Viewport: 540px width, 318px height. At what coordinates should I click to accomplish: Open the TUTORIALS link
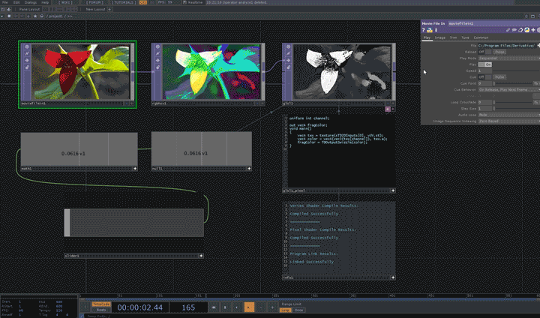124,2
